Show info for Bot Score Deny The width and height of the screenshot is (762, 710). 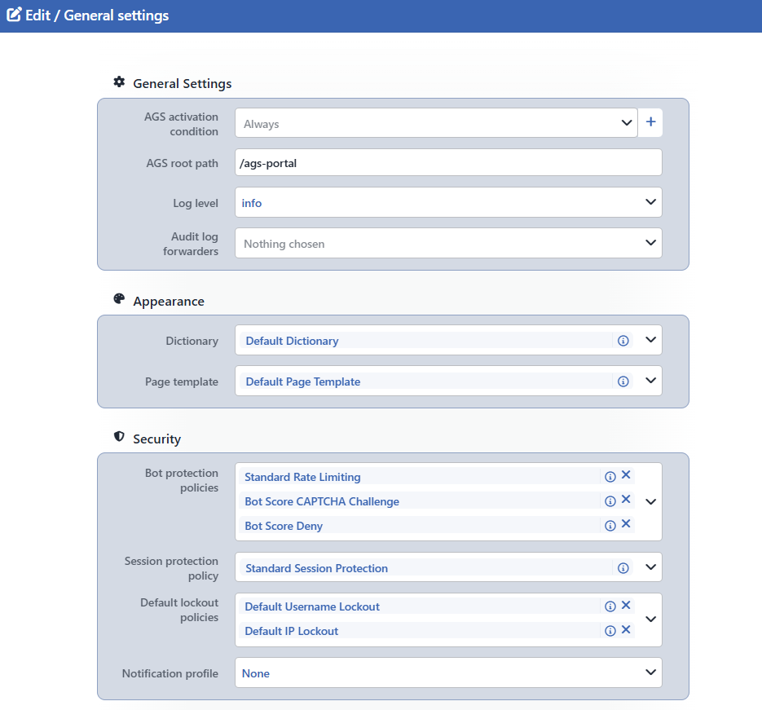click(x=610, y=525)
